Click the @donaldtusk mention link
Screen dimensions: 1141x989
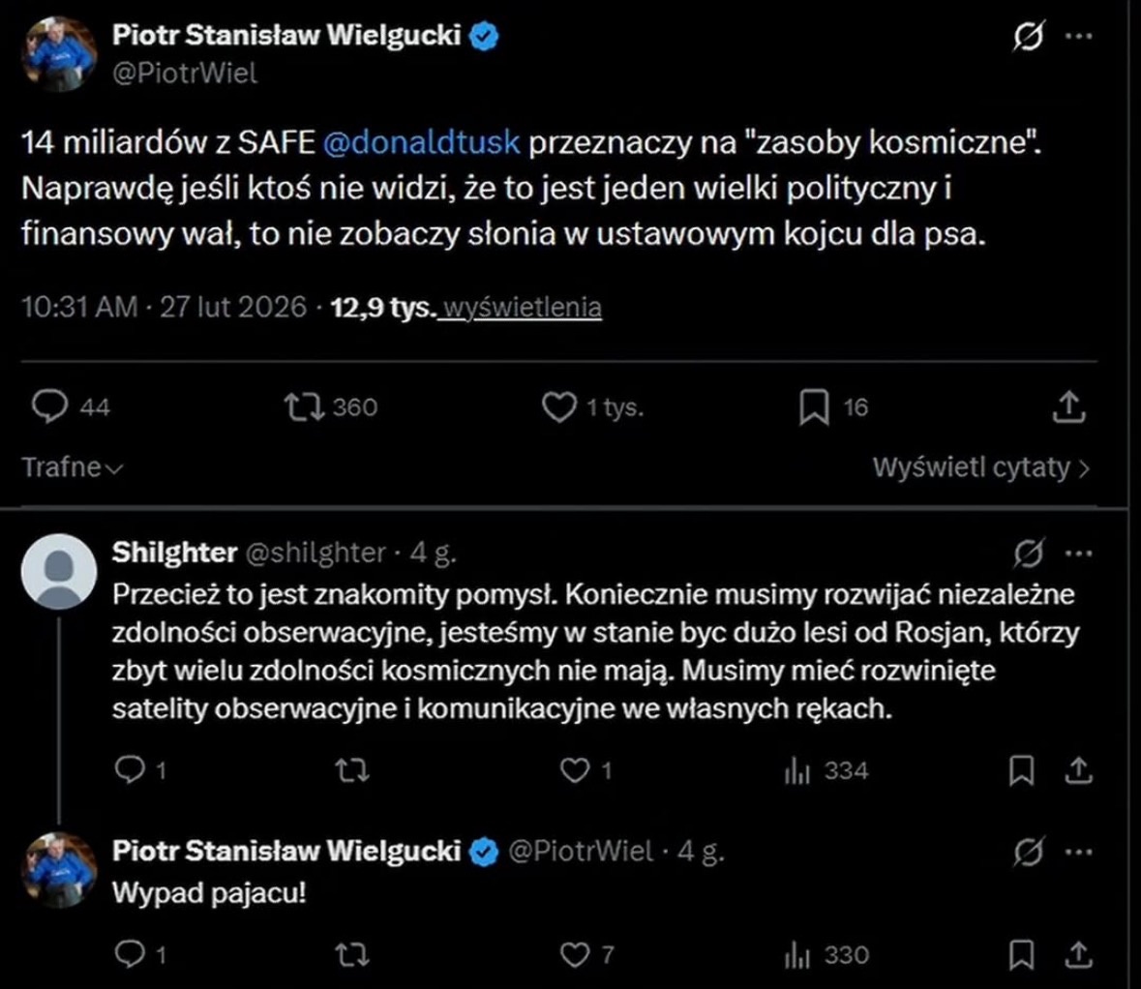click(x=421, y=142)
